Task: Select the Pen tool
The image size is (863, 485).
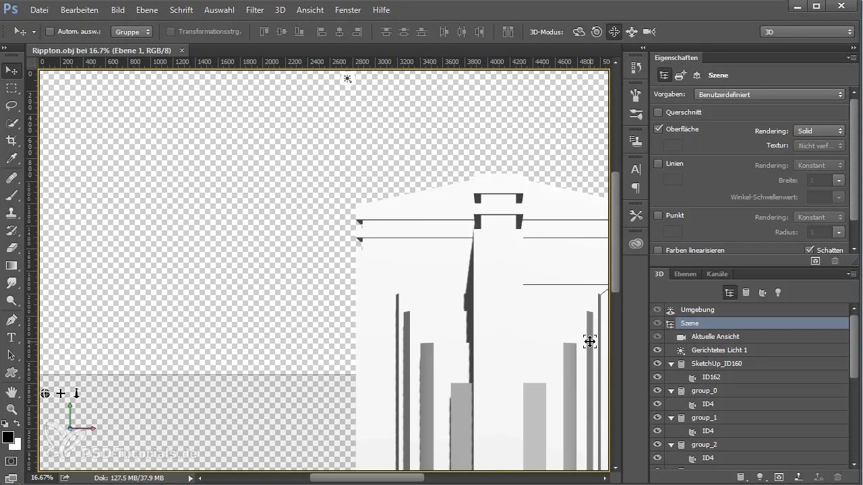Action: (x=11, y=319)
